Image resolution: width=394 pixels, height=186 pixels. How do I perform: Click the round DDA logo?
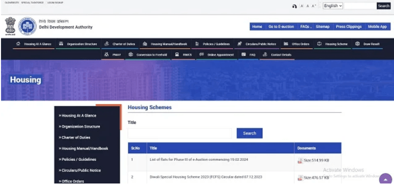point(28,26)
